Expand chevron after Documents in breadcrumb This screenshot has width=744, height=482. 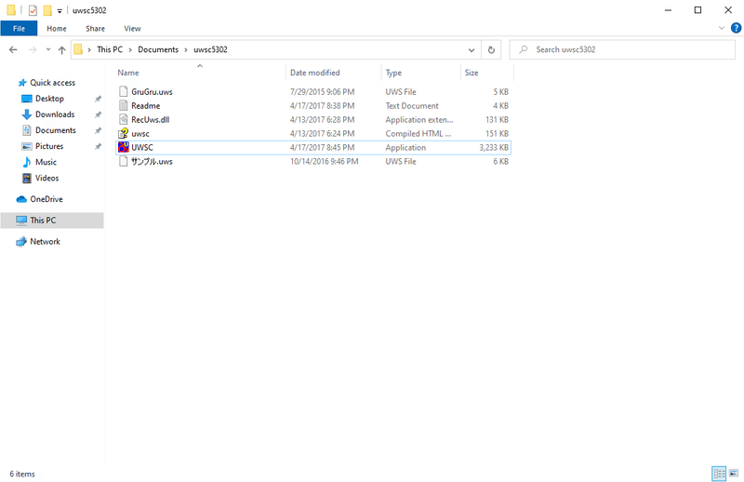[186, 49]
